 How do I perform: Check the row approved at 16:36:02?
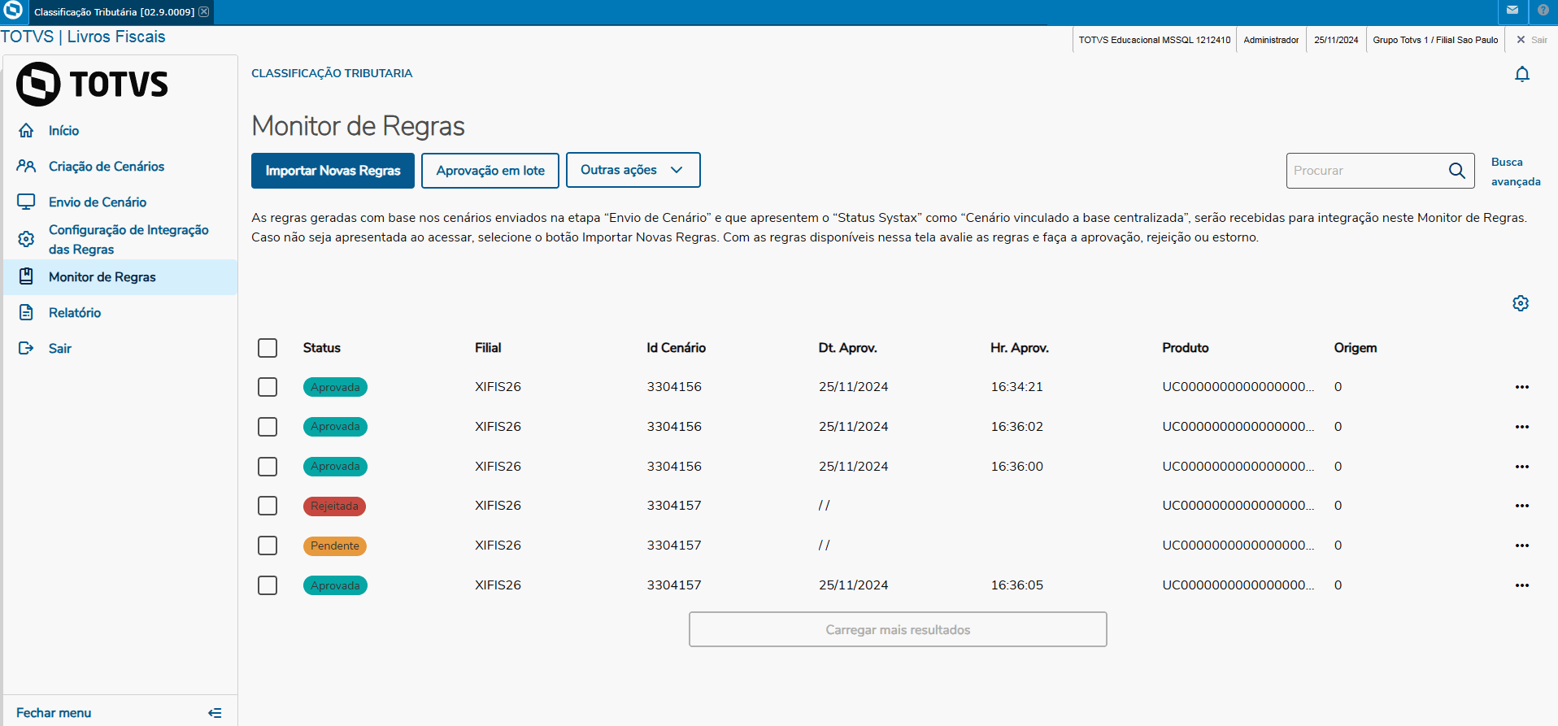pyautogui.click(x=268, y=427)
